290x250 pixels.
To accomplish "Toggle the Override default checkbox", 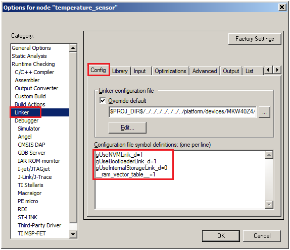I will click(x=103, y=101).
